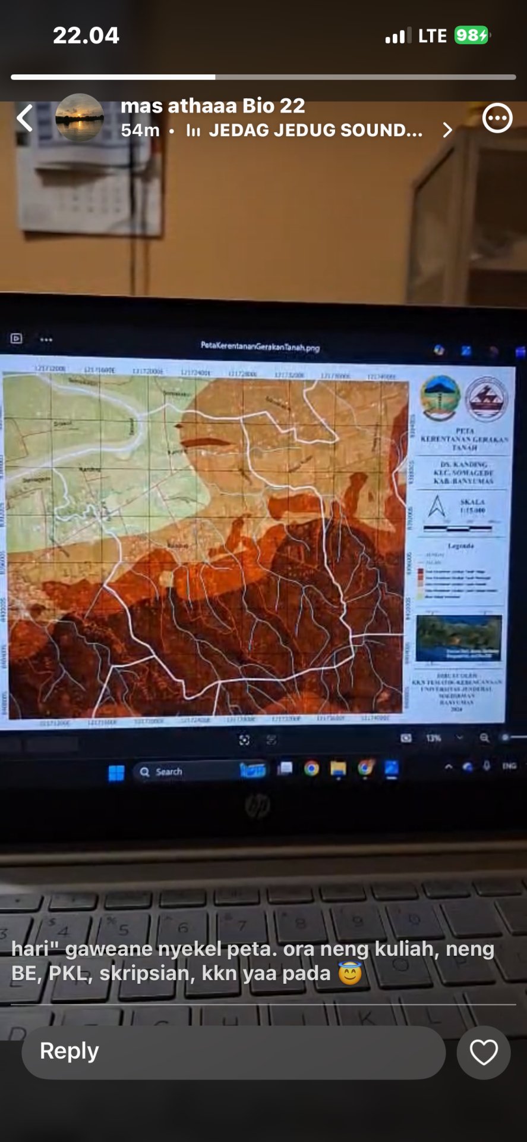Click the visual search icon below the map
Viewport: 527px width, 1142px height.
tap(244, 740)
